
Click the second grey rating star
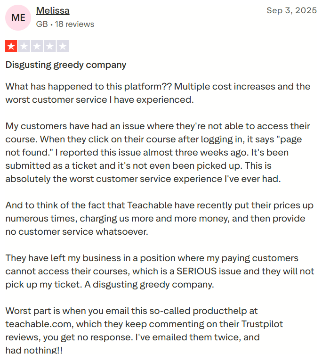(24, 46)
